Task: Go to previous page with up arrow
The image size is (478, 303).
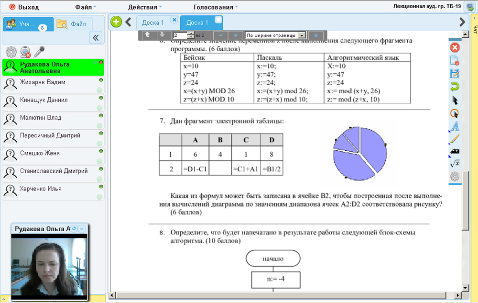Action: pos(147,35)
